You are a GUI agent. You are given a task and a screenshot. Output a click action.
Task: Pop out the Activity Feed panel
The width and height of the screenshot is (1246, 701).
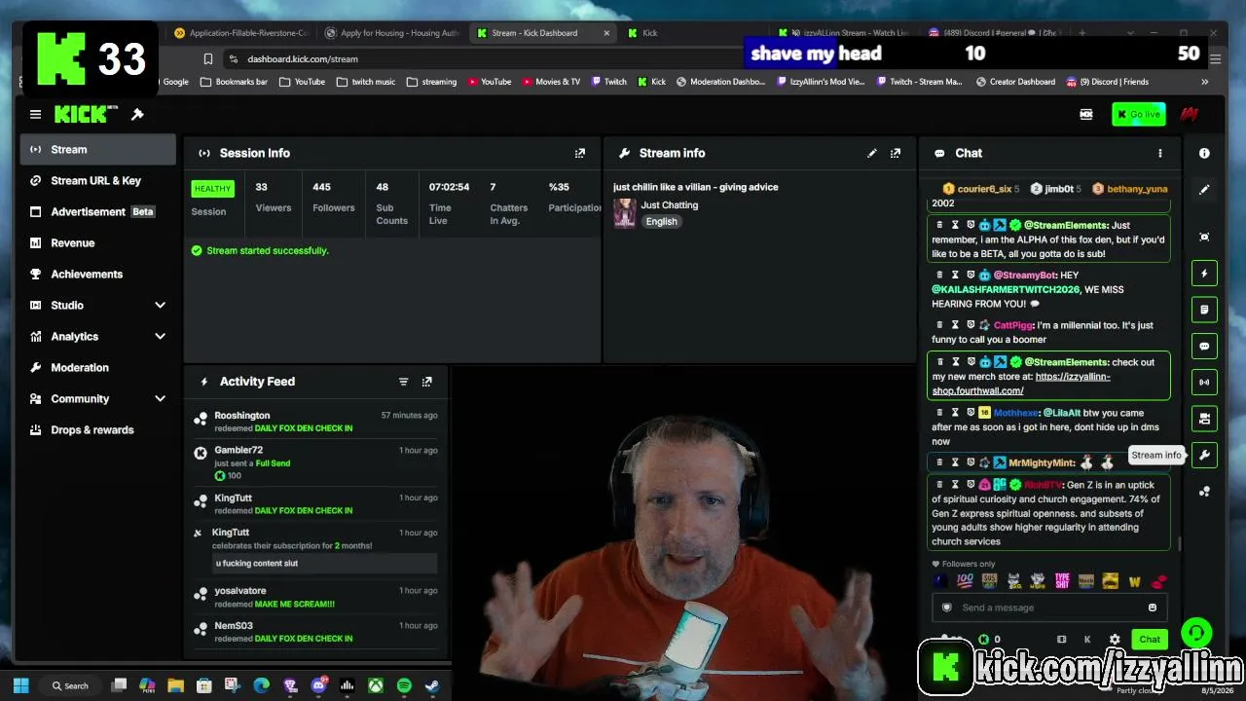tap(426, 382)
